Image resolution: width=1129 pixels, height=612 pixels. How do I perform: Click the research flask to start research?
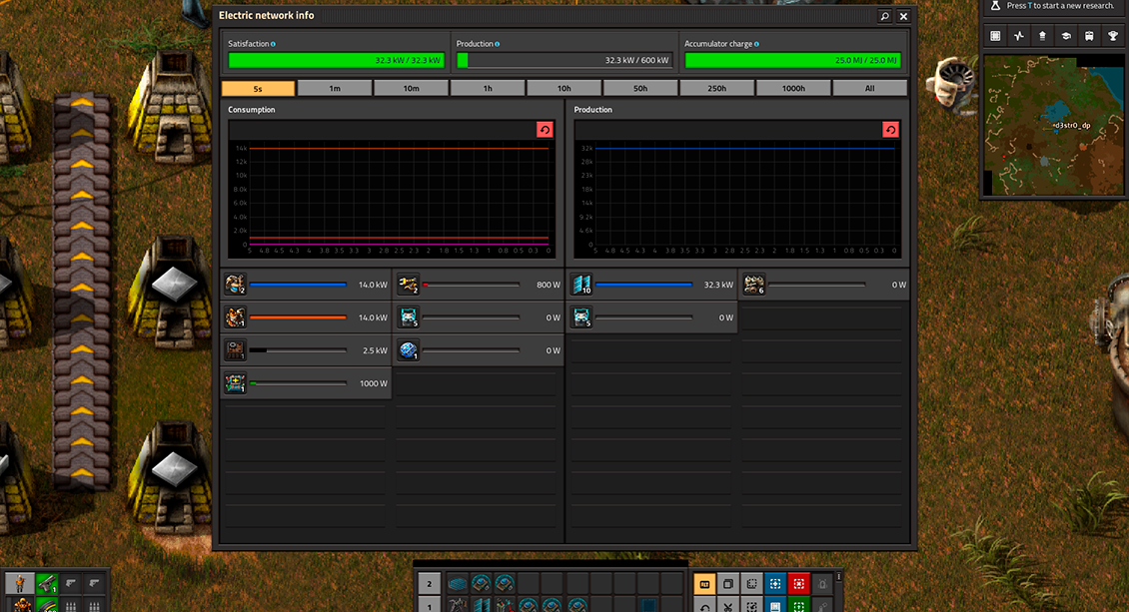click(x=994, y=6)
